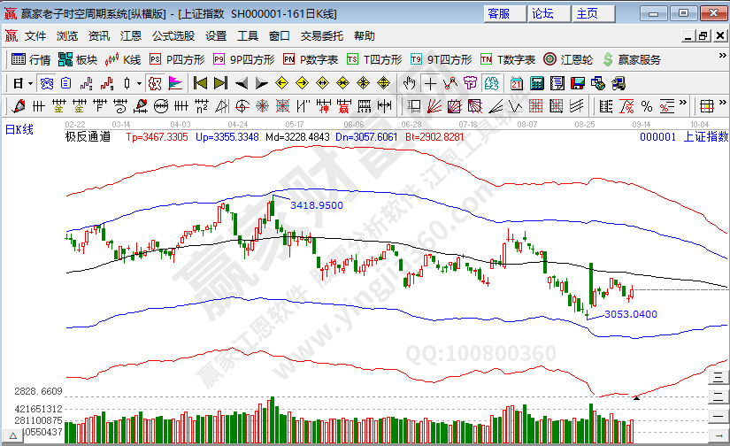Open the 江恩轮 Gann wheel tool
This screenshot has height=446, width=730.
coord(566,59)
